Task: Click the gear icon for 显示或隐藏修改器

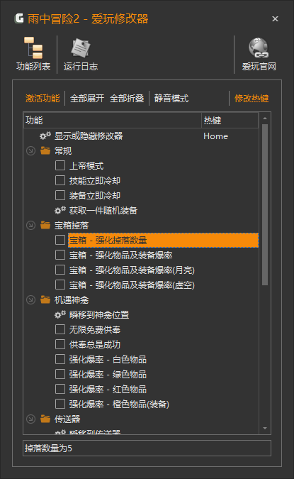Action: [45, 136]
